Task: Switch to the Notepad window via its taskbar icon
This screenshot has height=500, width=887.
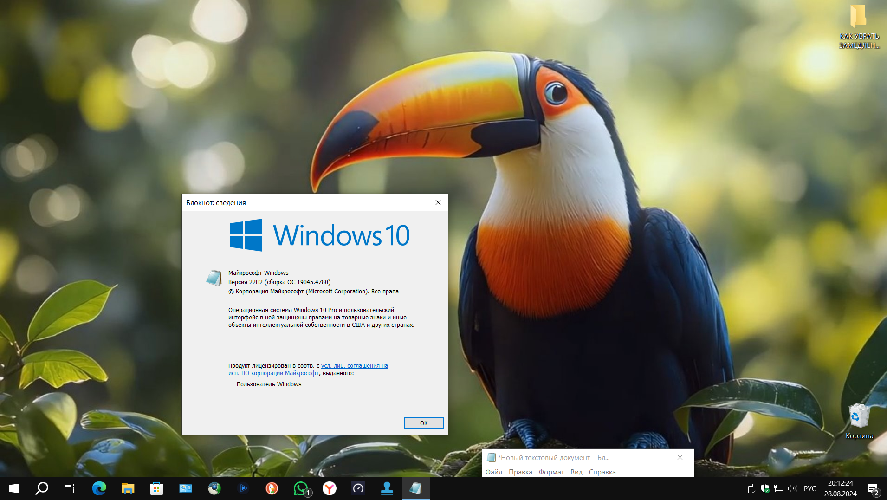Action: click(x=416, y=488)
